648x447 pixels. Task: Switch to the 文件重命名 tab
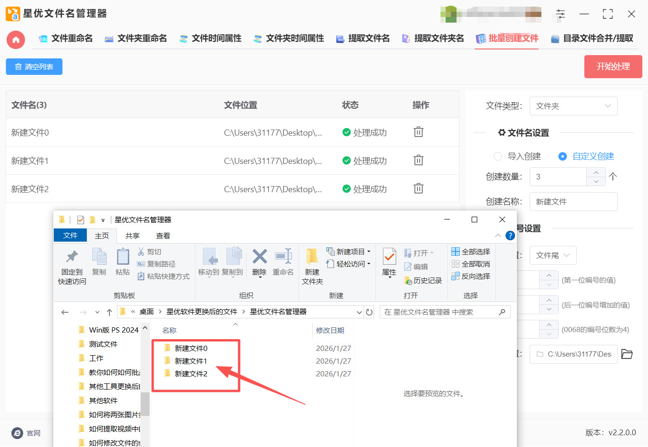(x=66, y=39)
